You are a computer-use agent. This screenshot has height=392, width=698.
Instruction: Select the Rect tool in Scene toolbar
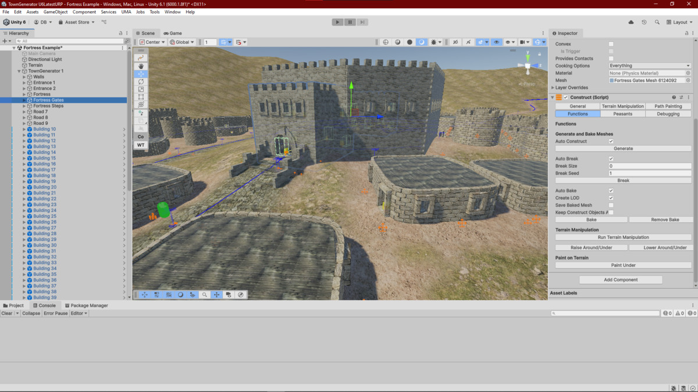coord(141,97)
